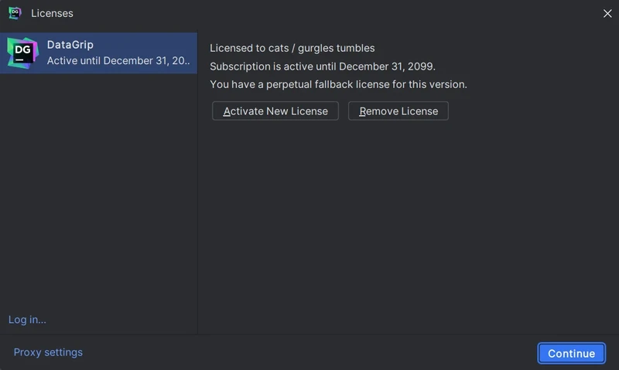Open Proxy settings link
Image resolution: width=619 pixels, height=370 pixels.
pos(48,352)
